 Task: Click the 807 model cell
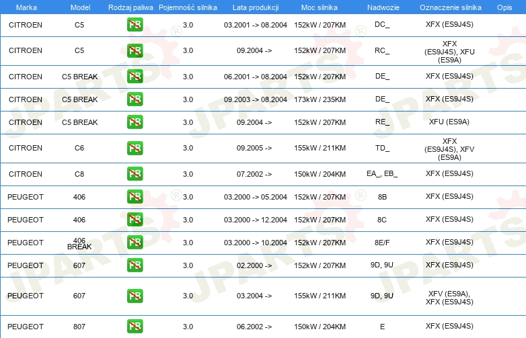click(x=79, y=327)
